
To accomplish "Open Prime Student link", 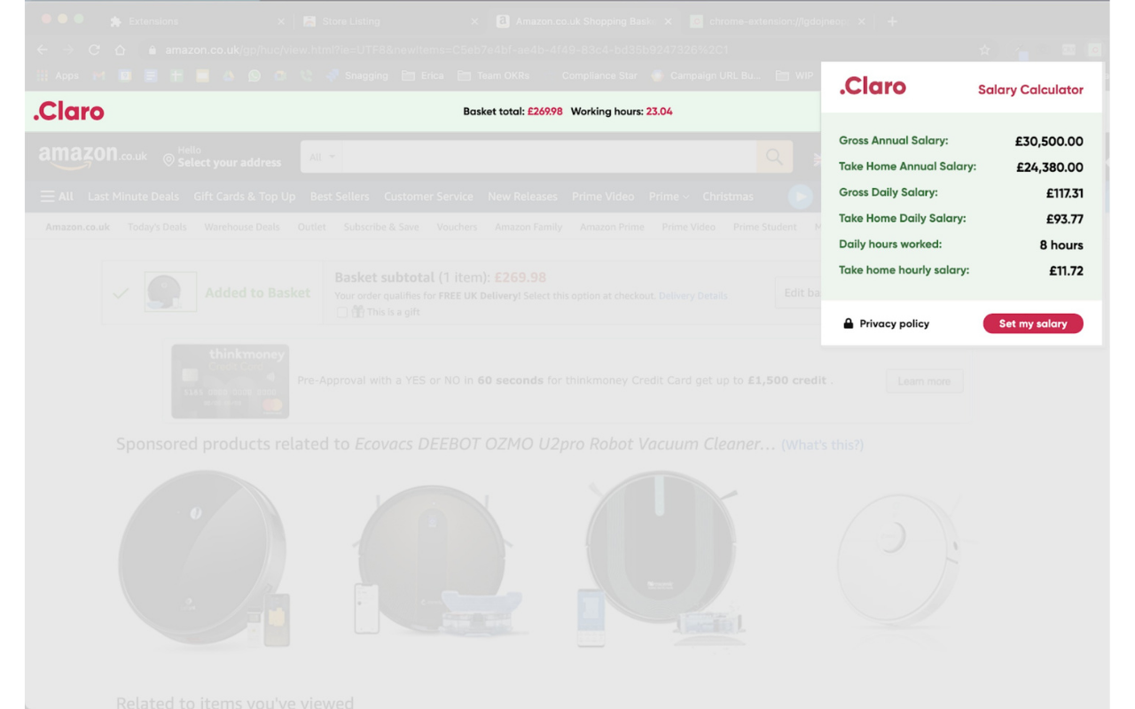I will (764, 227).
